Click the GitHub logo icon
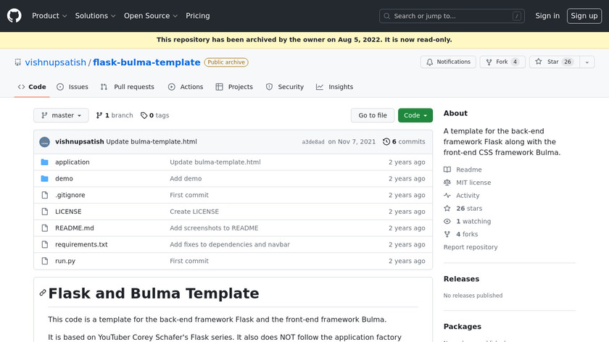Screen dimensions: 609x342 (x=14, y=15)
